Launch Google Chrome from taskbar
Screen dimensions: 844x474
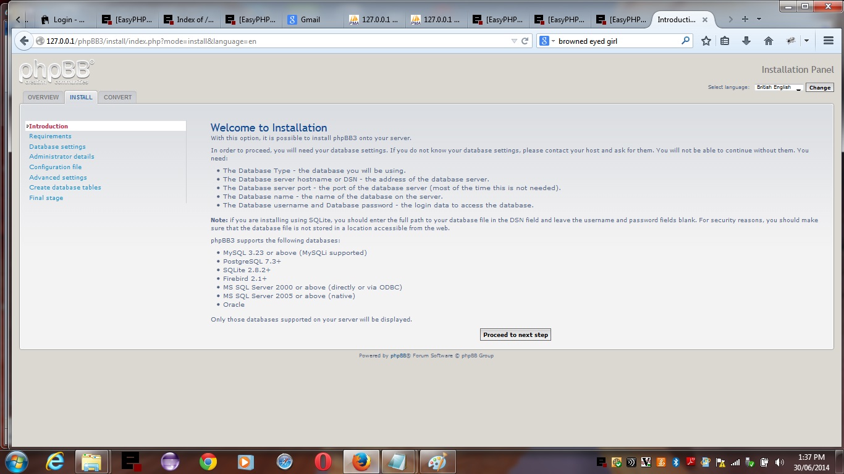coord(208,462)
